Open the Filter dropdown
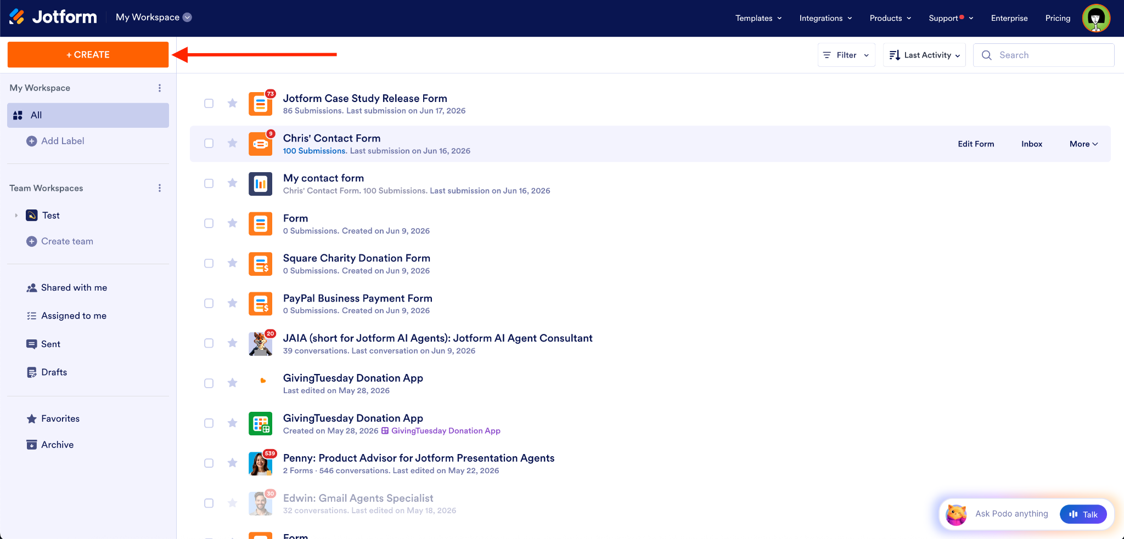 click(x=846, y=55)
